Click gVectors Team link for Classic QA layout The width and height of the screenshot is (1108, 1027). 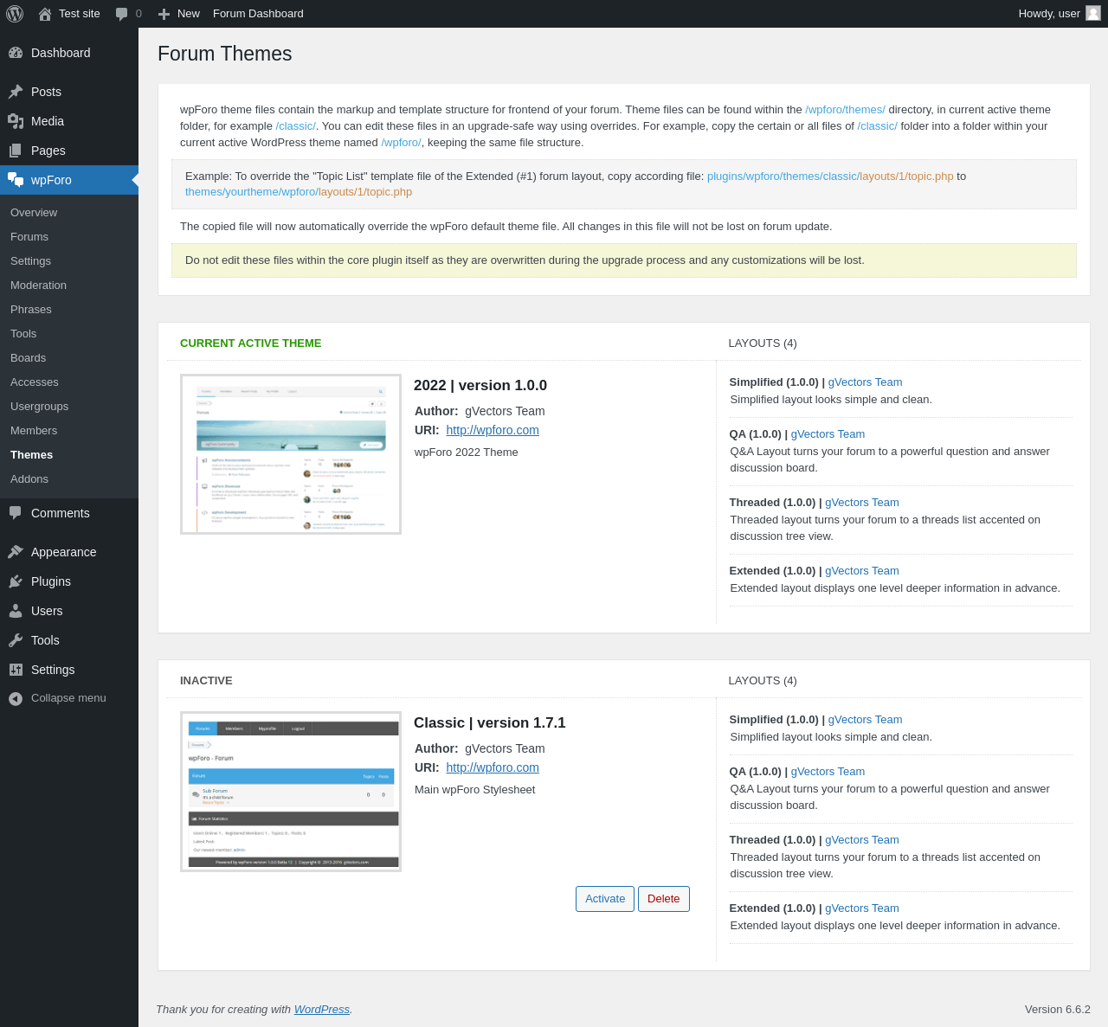pos(828,772)
